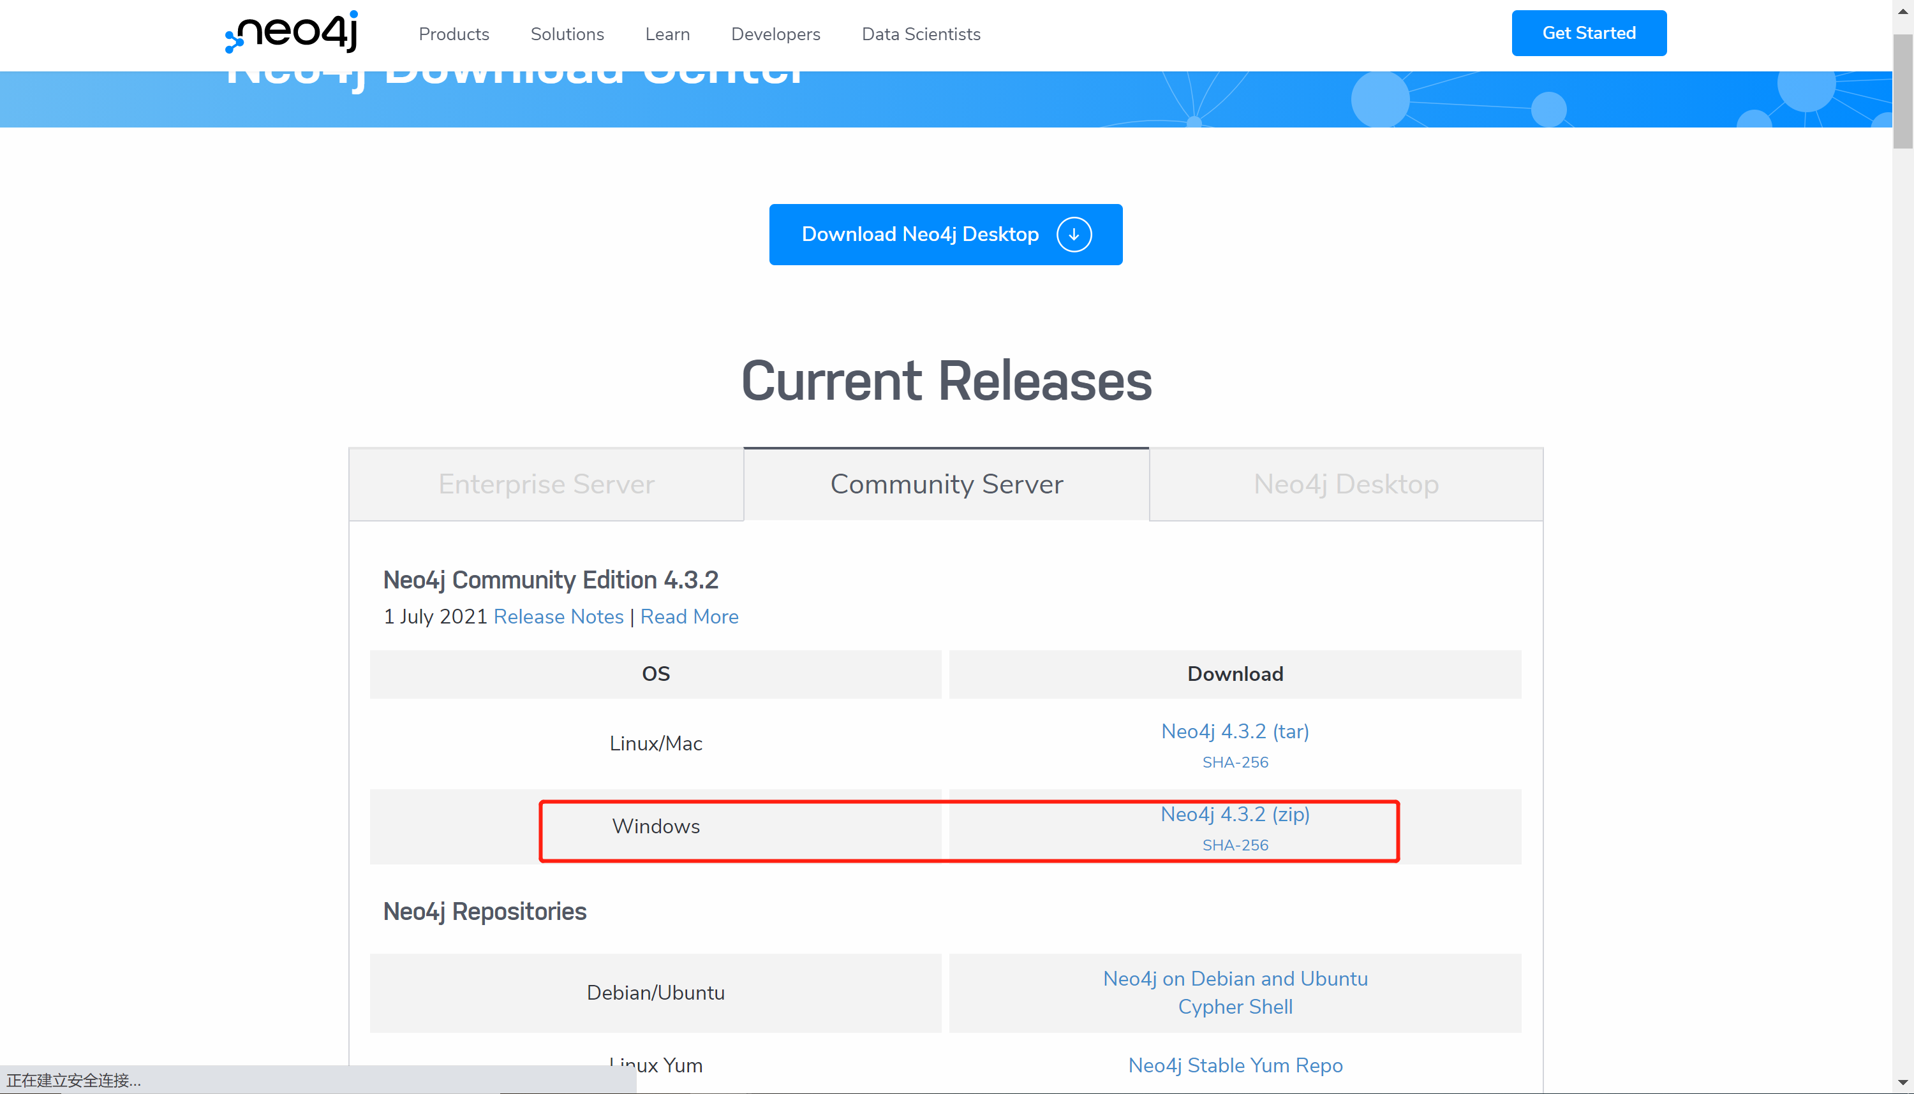
Task: Click the scrollbar up arrow
Action: pos(1903,11)
